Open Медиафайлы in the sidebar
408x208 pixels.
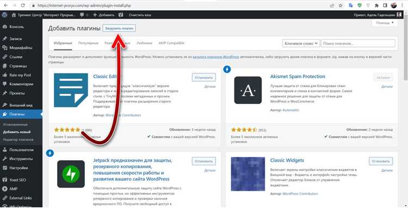pos(21,47)
